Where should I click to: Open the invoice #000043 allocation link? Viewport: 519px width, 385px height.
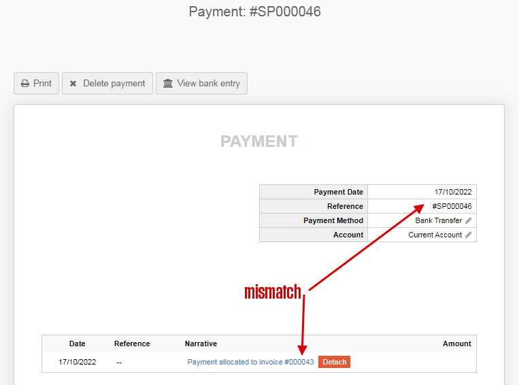coord(250,362)
